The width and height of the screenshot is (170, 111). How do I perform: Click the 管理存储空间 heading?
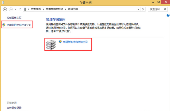[x=56, y=19]
